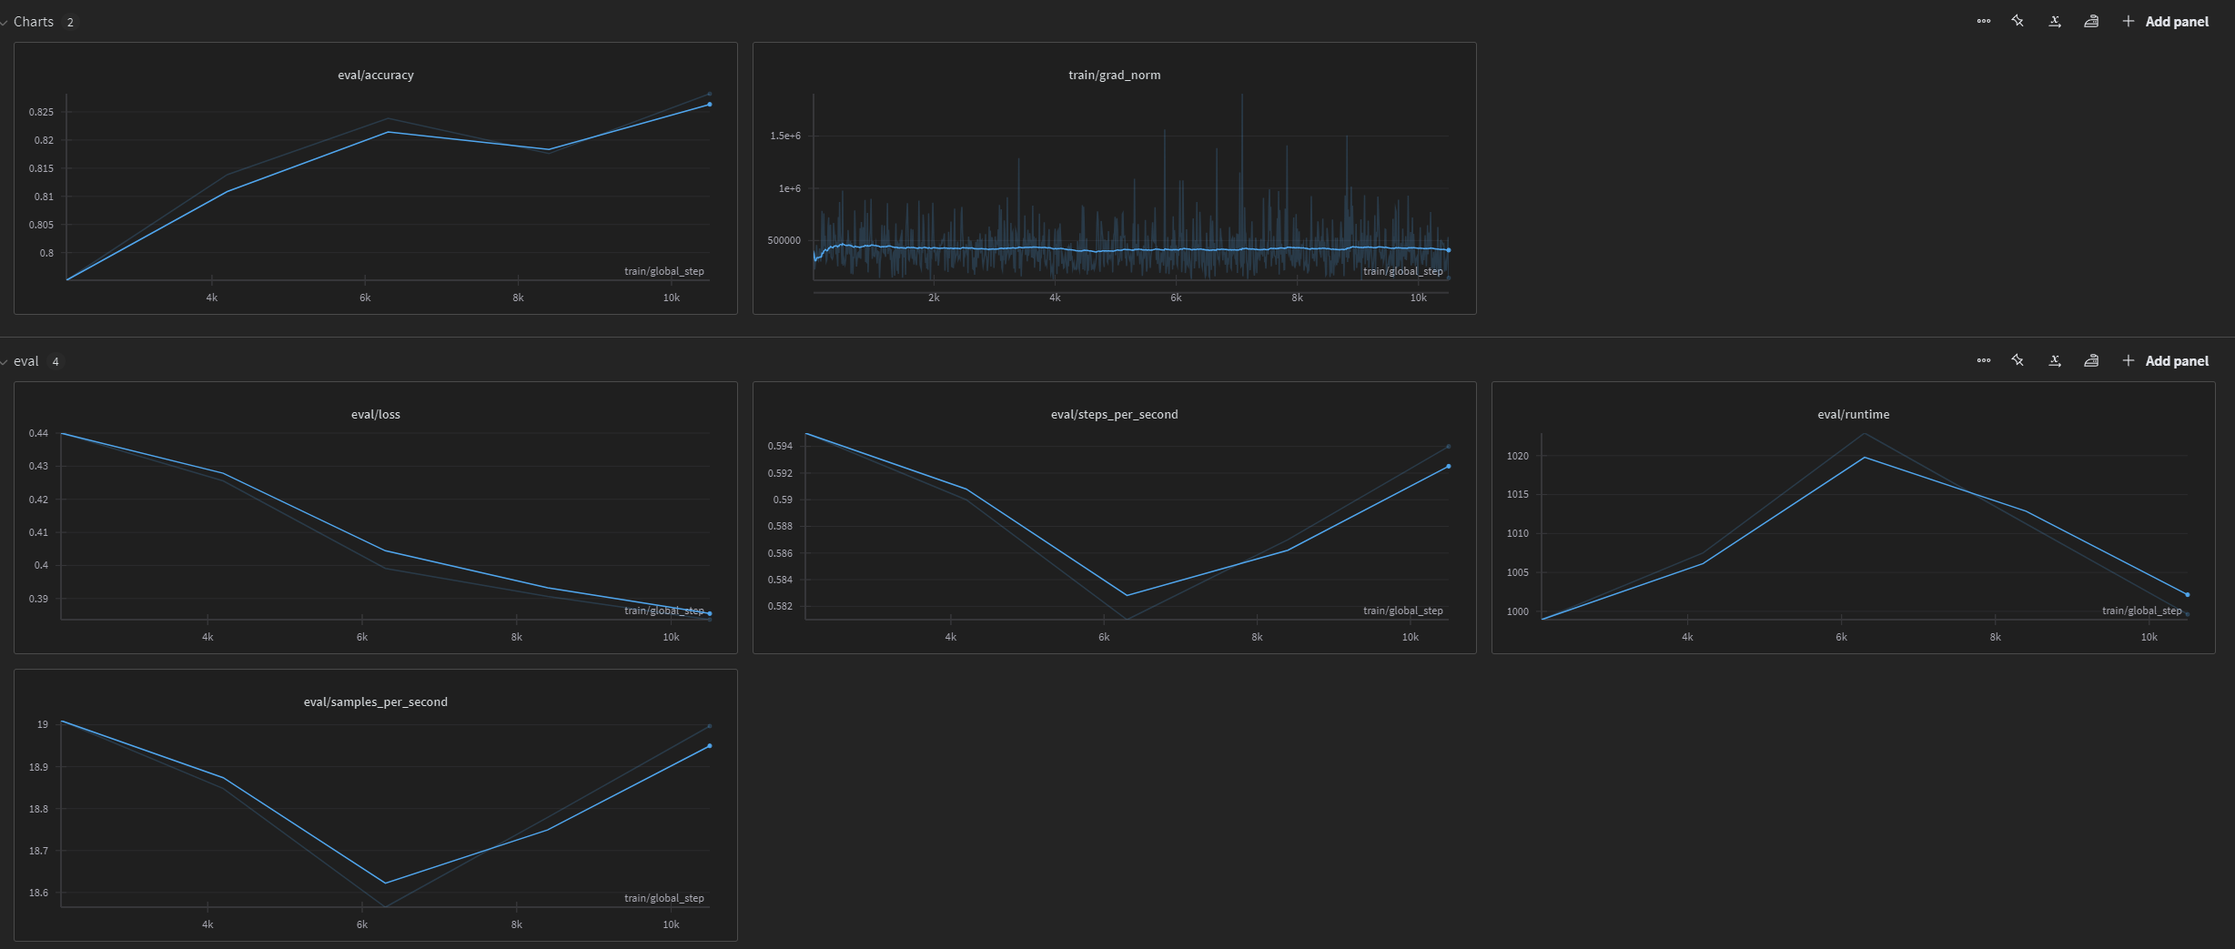Click the train/grad_norm chart title
The image size is (2235, 949).
coord(1114,75)
